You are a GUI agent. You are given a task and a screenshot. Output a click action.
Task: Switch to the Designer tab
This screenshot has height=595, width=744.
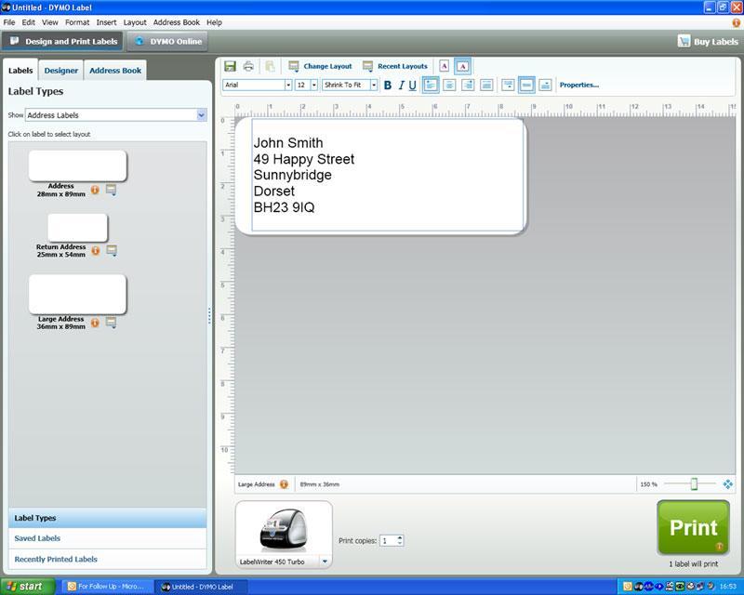point(61,71)
